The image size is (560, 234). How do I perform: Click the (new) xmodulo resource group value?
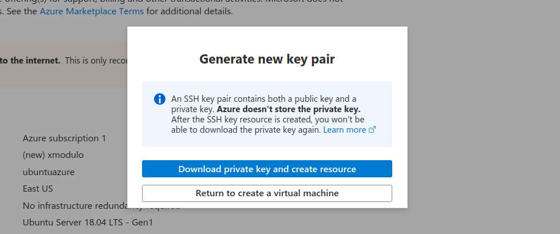[x=53, y=155]
